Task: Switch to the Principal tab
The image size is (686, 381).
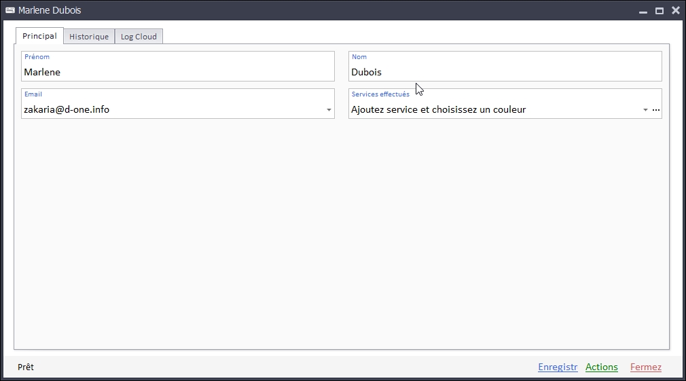Action: (39, 36)
